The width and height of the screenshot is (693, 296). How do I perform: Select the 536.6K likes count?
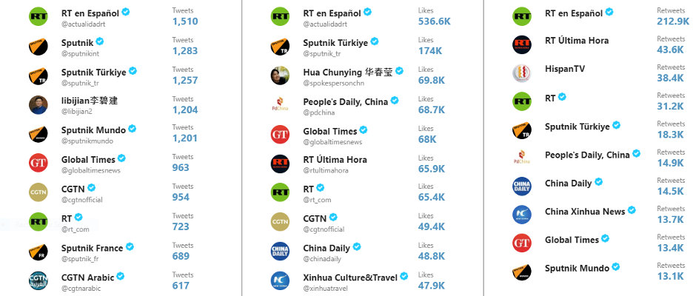pos(435,21)
